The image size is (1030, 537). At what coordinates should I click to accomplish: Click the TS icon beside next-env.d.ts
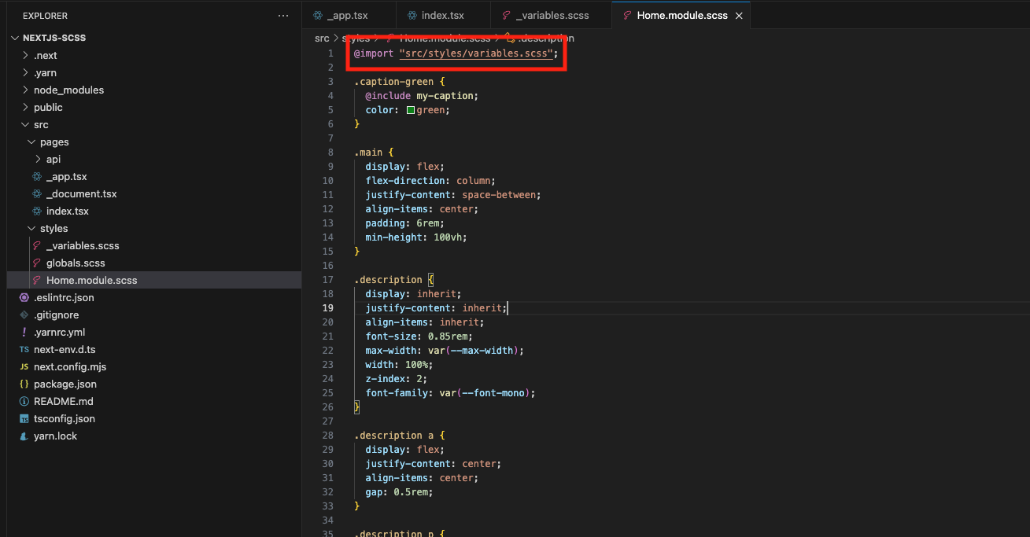(24, 350)
